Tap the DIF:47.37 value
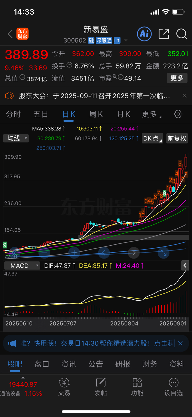The image size is (192, 417). pyautogui.click(x=60, y=266)
